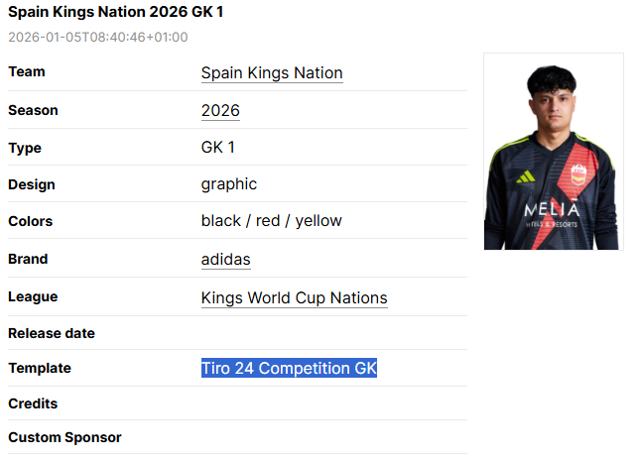This screenshot has width=638, height=458.
Task: Click the Credits row label
Action: click(x=33, y=403)
